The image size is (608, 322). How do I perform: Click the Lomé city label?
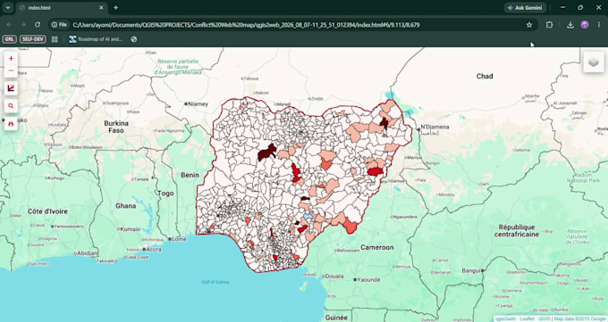[x=179, y=239]
